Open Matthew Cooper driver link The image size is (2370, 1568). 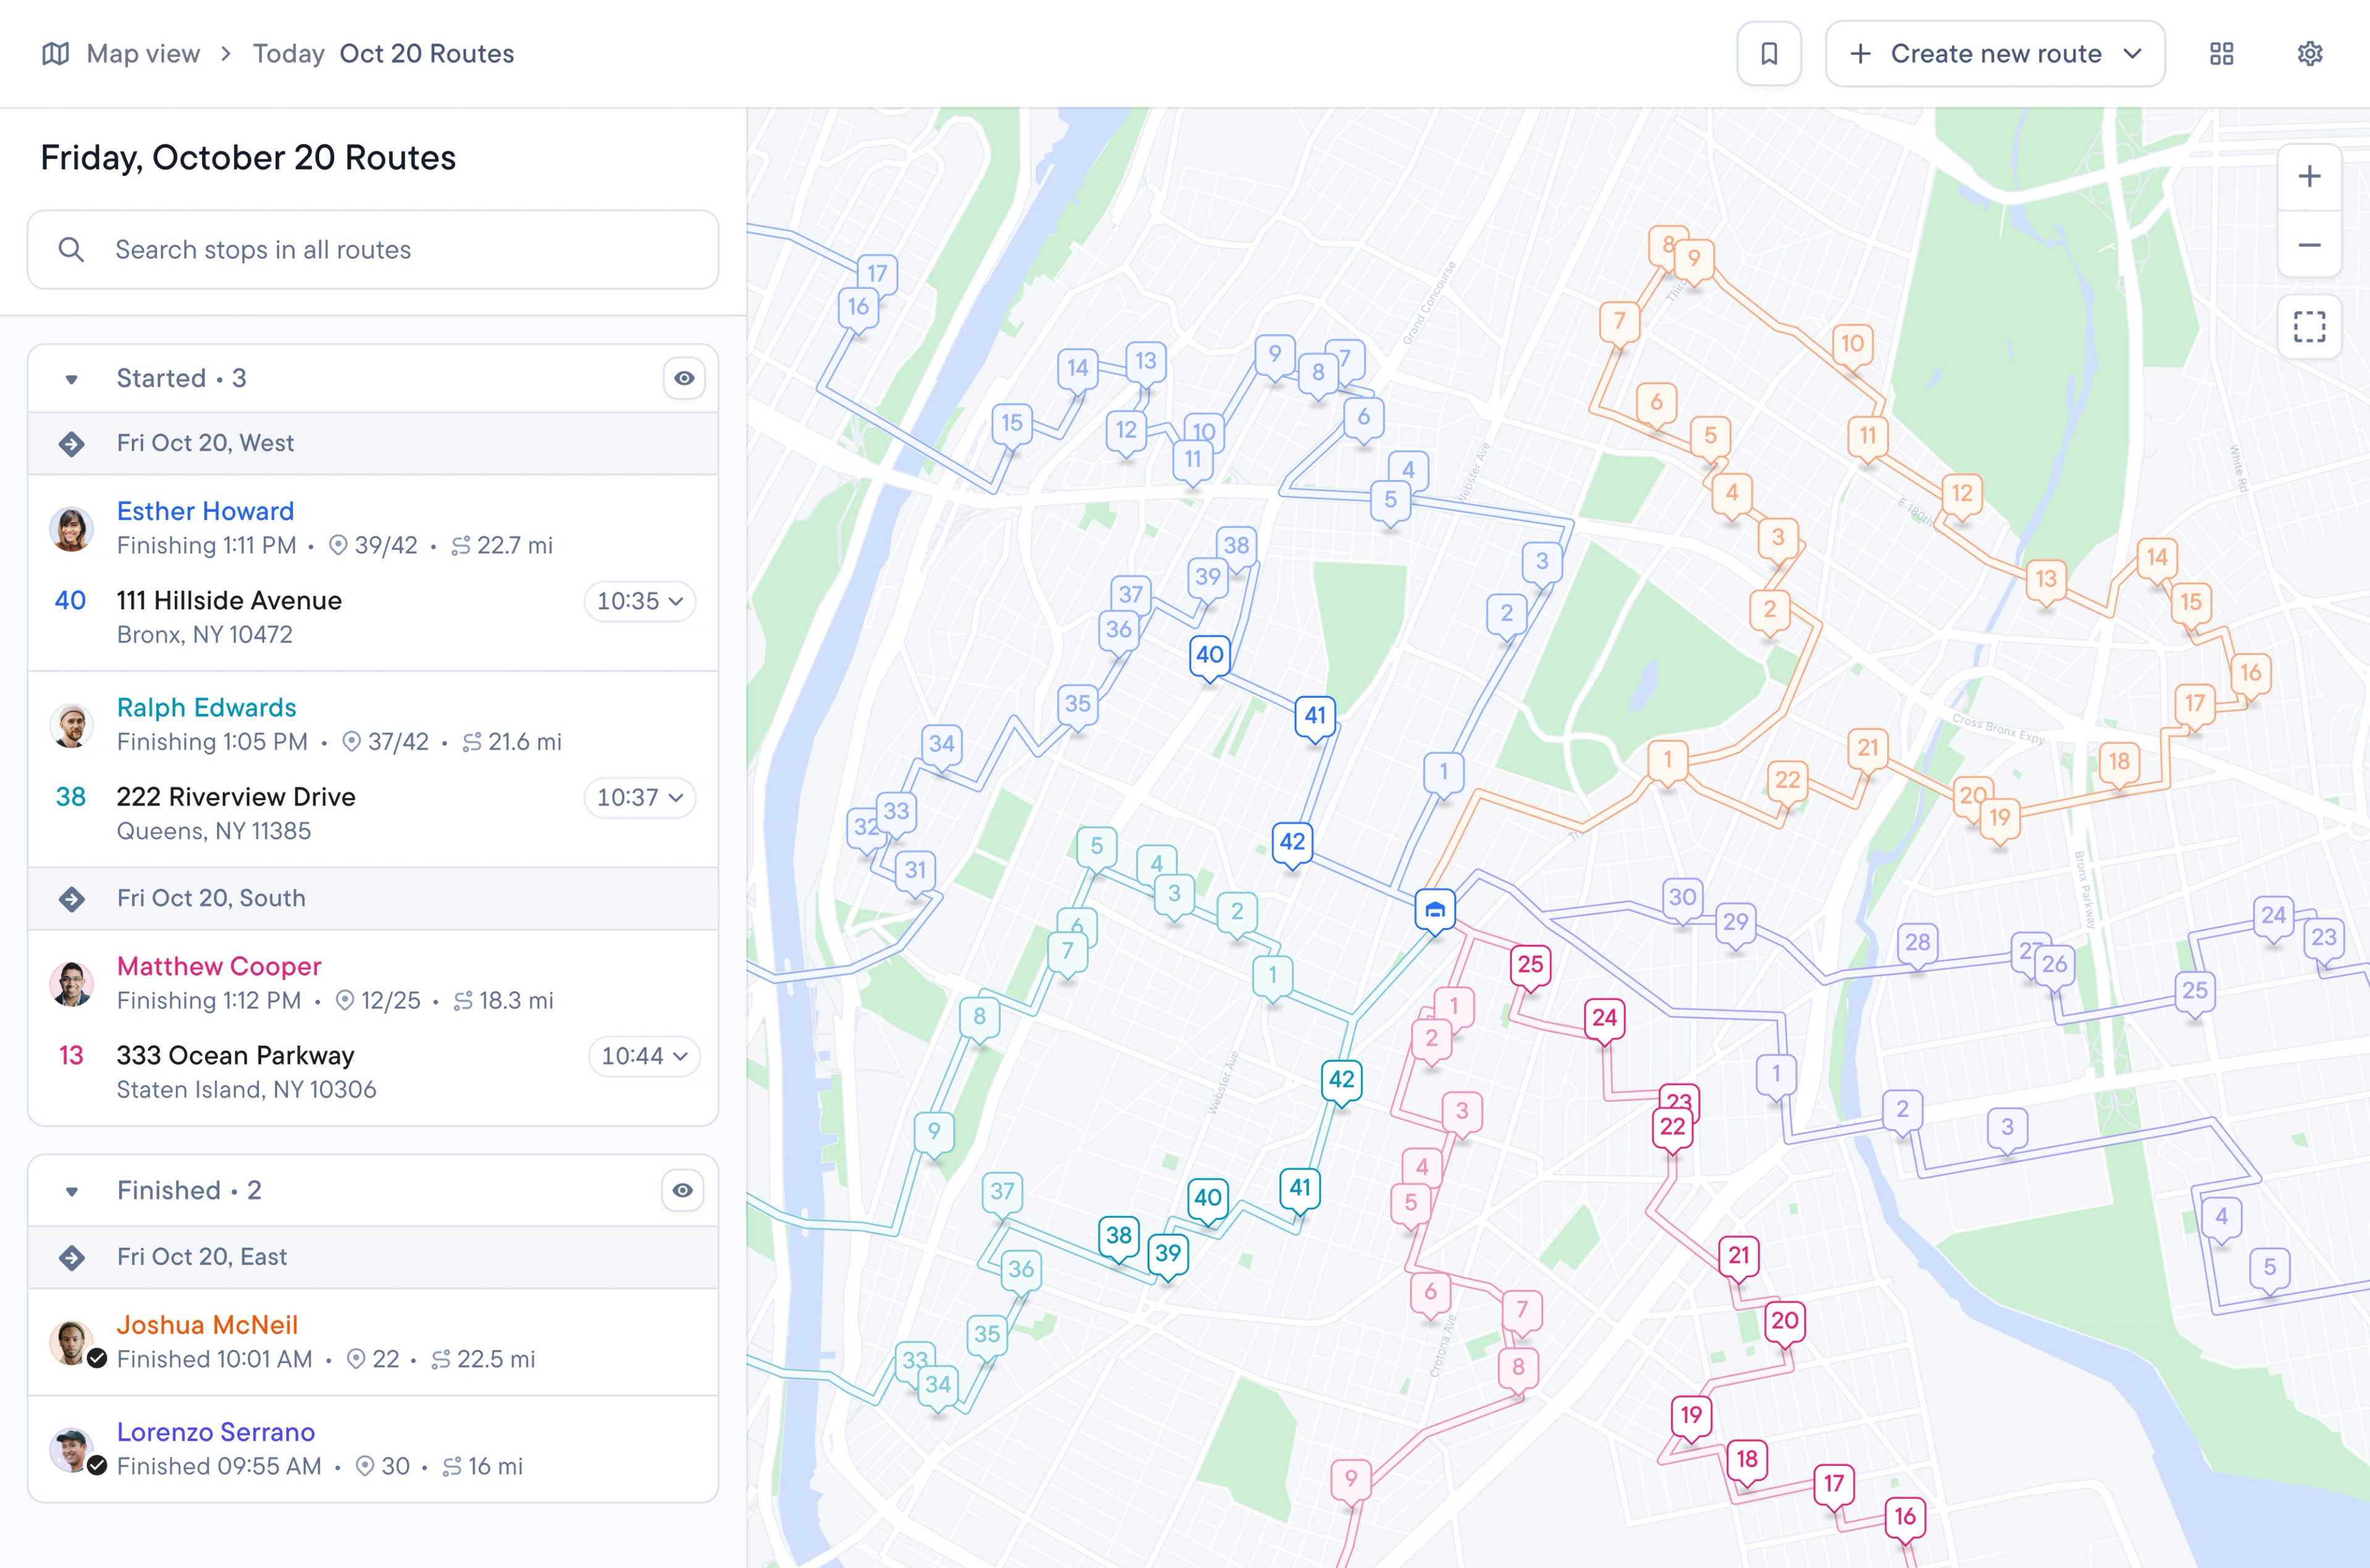click(x=219, y=967)
